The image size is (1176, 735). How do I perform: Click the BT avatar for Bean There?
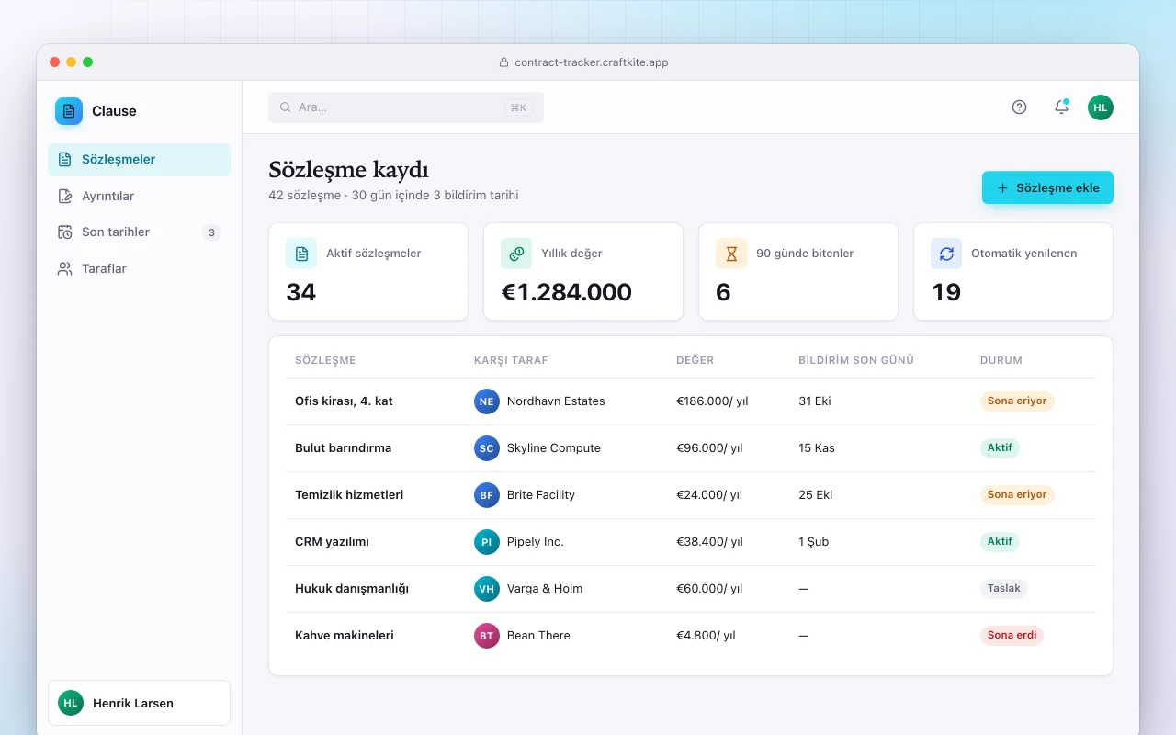487,636
